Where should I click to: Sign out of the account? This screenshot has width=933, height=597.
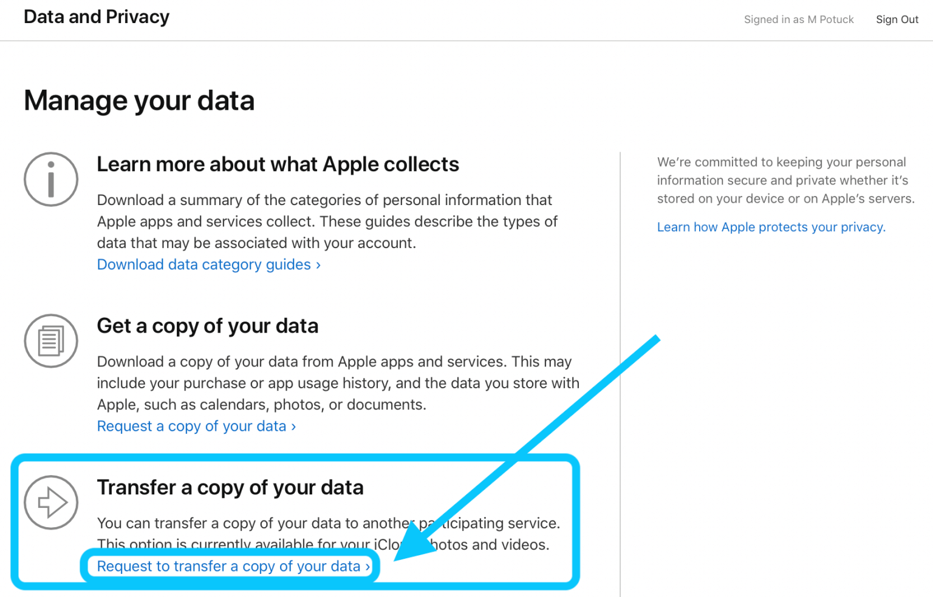pos(897,19)
